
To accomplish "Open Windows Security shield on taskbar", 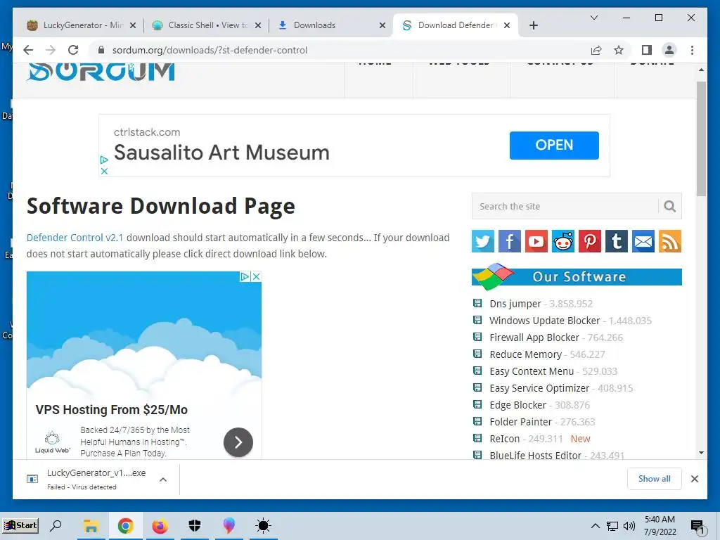I will pos(195,525).
